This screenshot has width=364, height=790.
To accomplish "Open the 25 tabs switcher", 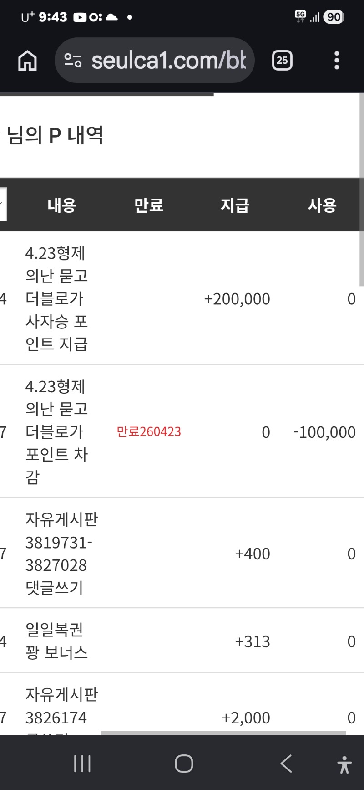I will coord(282,61).
